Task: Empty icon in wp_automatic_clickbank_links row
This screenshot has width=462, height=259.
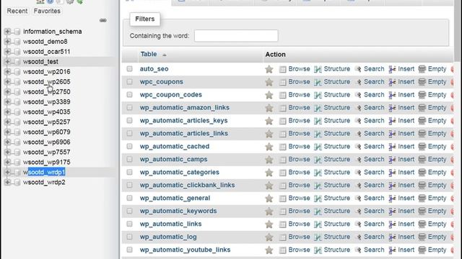Action: coord(422,186)
